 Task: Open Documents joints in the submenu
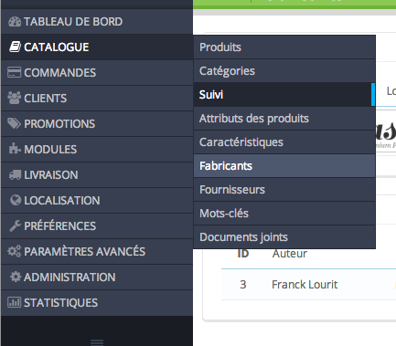[284, 237]
